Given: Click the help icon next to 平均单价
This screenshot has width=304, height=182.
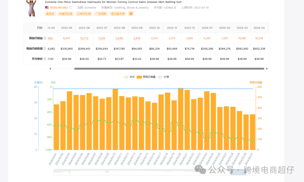Looking at the screenshot, I should pos(45,59).
